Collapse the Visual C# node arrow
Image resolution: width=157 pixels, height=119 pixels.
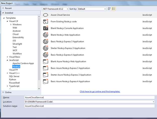tap(7, 21)
